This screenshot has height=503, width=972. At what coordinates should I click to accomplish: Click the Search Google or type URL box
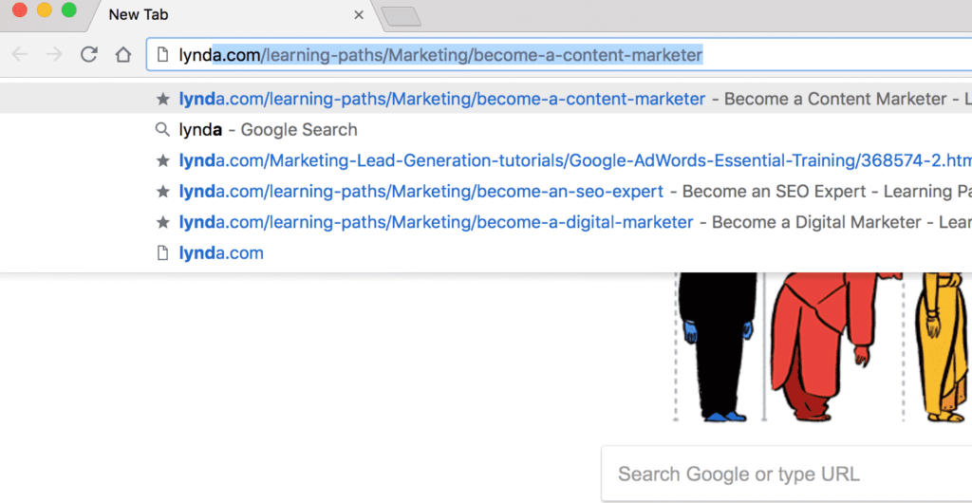[759, 474]
